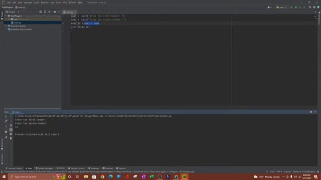The image size is (321, 180).
Task: Hide the Project panel with minus icon
Action: [59, 12]
